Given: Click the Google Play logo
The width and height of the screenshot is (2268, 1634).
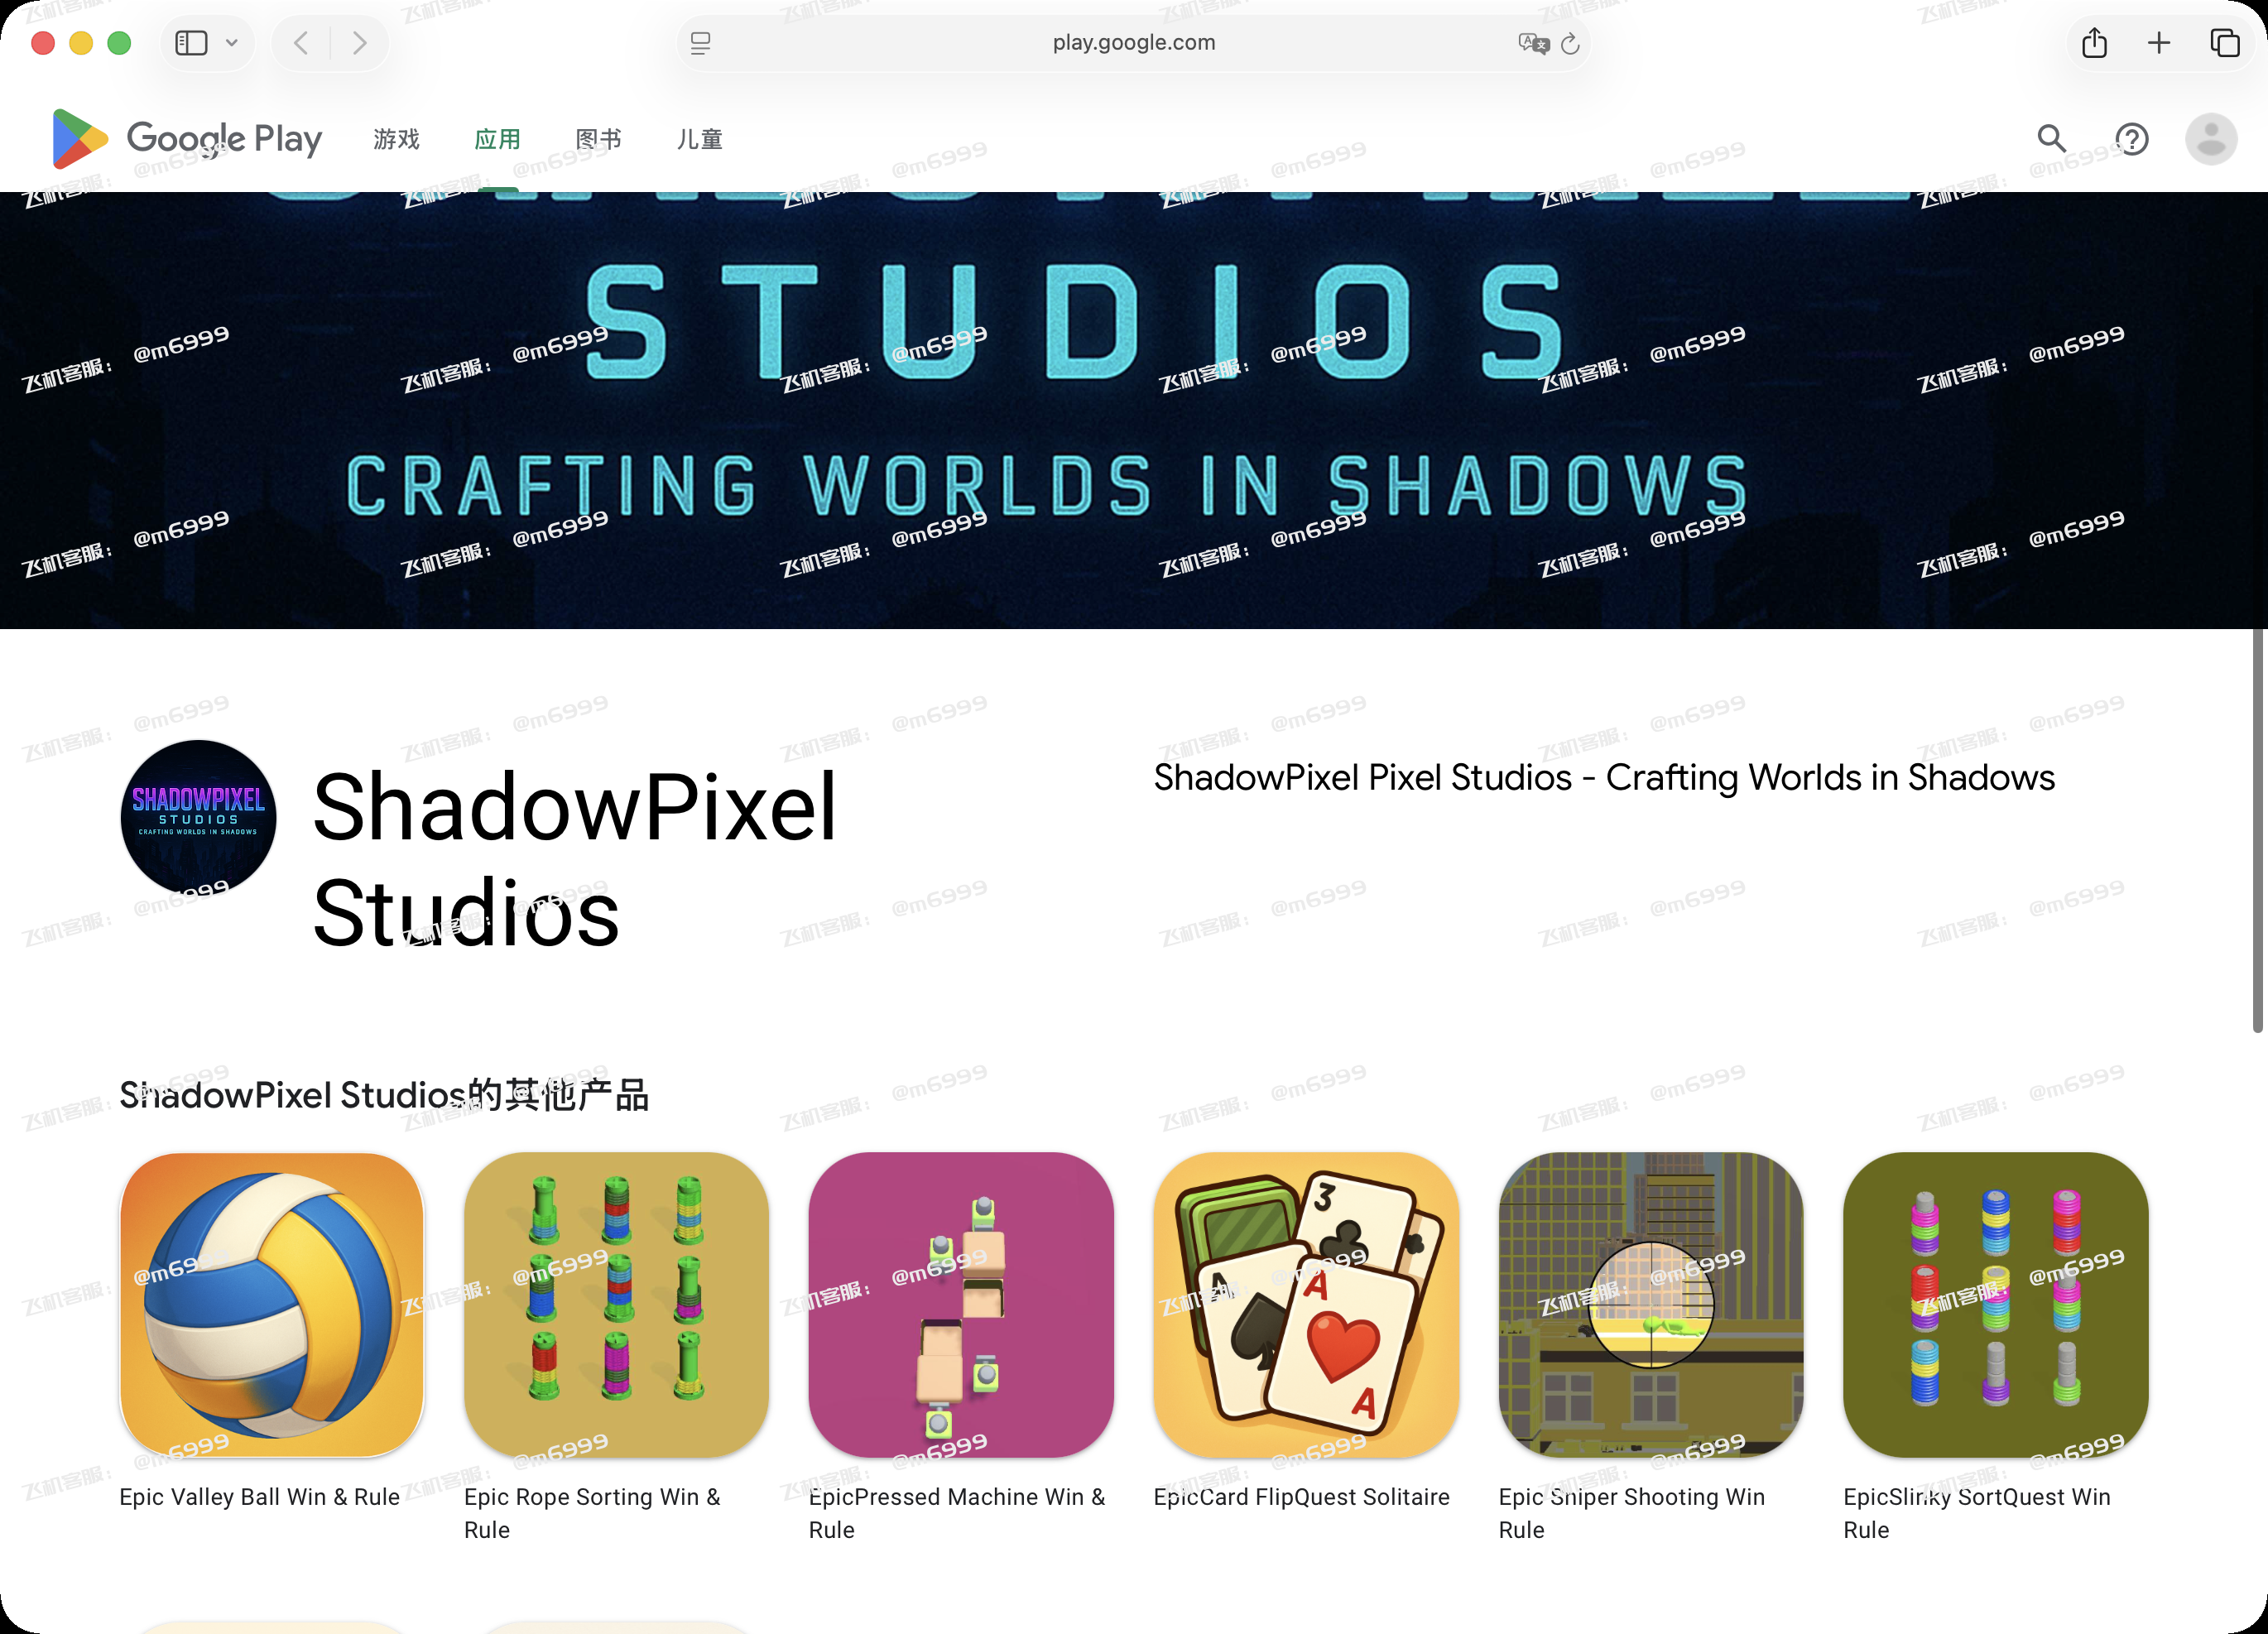Looking at the screenshot, I should tap(187, 138).
